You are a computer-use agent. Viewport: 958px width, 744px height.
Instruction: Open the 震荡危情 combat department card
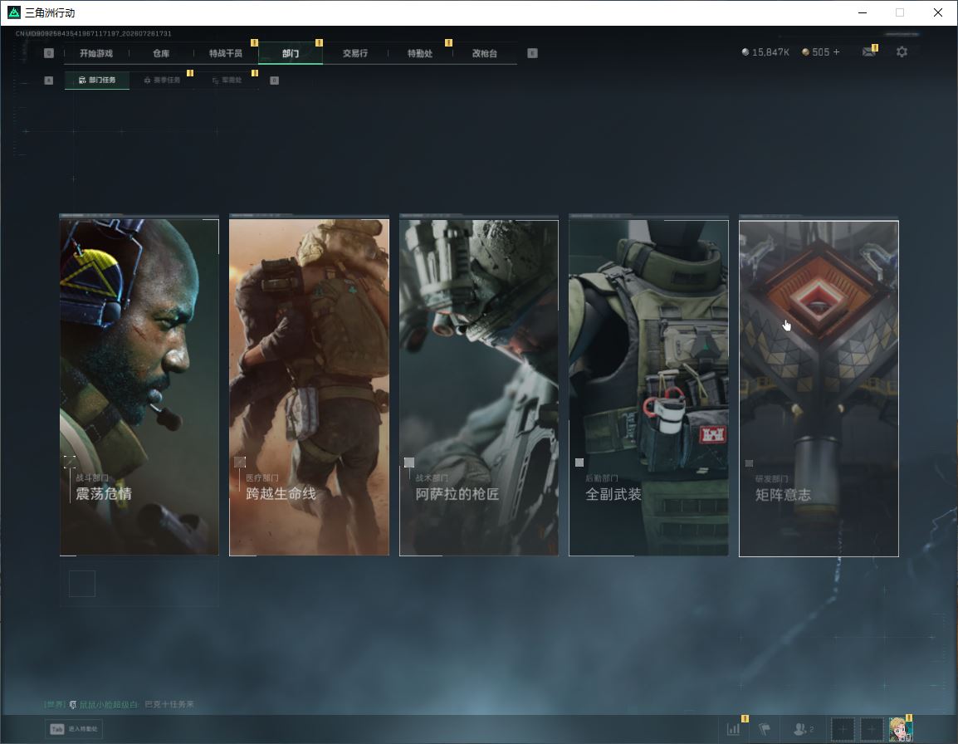[139, 387]
